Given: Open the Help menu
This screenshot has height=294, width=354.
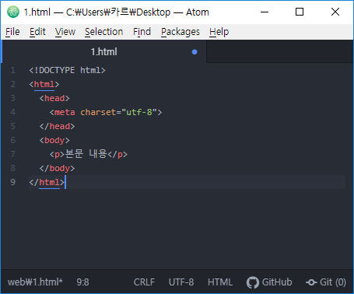Looking at the screenshot, I should click(x=219, y=32).
